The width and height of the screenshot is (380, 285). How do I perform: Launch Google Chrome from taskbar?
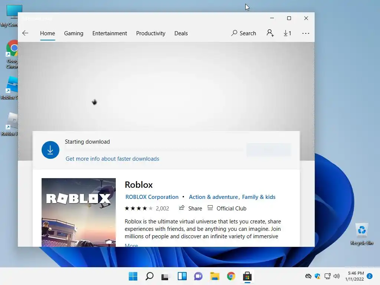coord(231,276)
